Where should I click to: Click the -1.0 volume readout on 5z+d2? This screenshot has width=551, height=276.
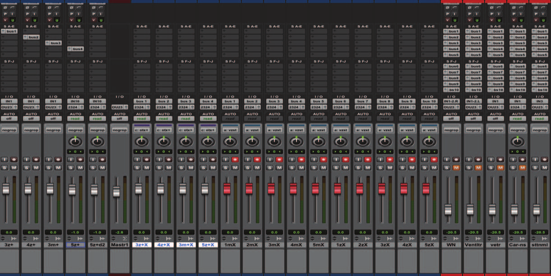[x=97, y=232]
